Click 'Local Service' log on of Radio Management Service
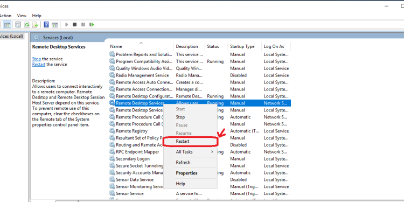404x202 pixels. (276, 75)
